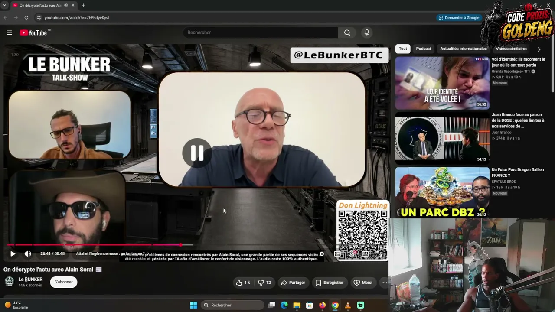Subscribe with the S'abonner button

[63, 282]
